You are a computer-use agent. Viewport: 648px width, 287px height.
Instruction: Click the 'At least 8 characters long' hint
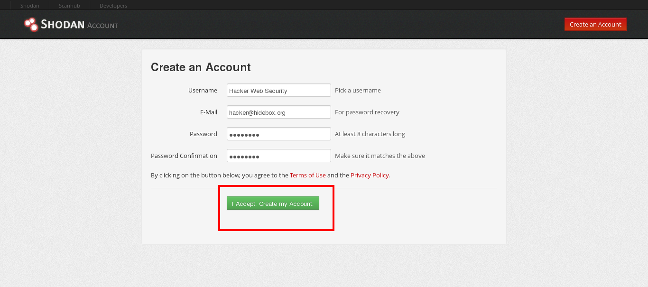tap(370, 134)
